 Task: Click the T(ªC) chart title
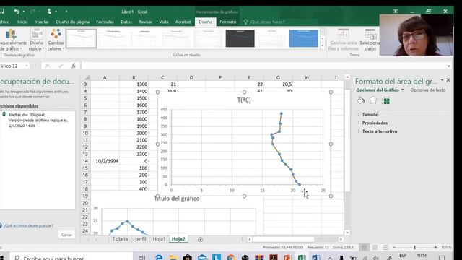point(244,100)
